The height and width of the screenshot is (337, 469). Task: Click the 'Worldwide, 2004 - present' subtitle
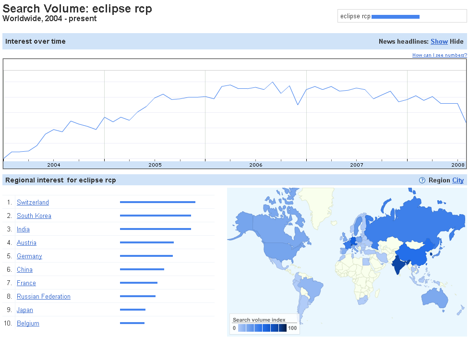[x=49, y=19]
